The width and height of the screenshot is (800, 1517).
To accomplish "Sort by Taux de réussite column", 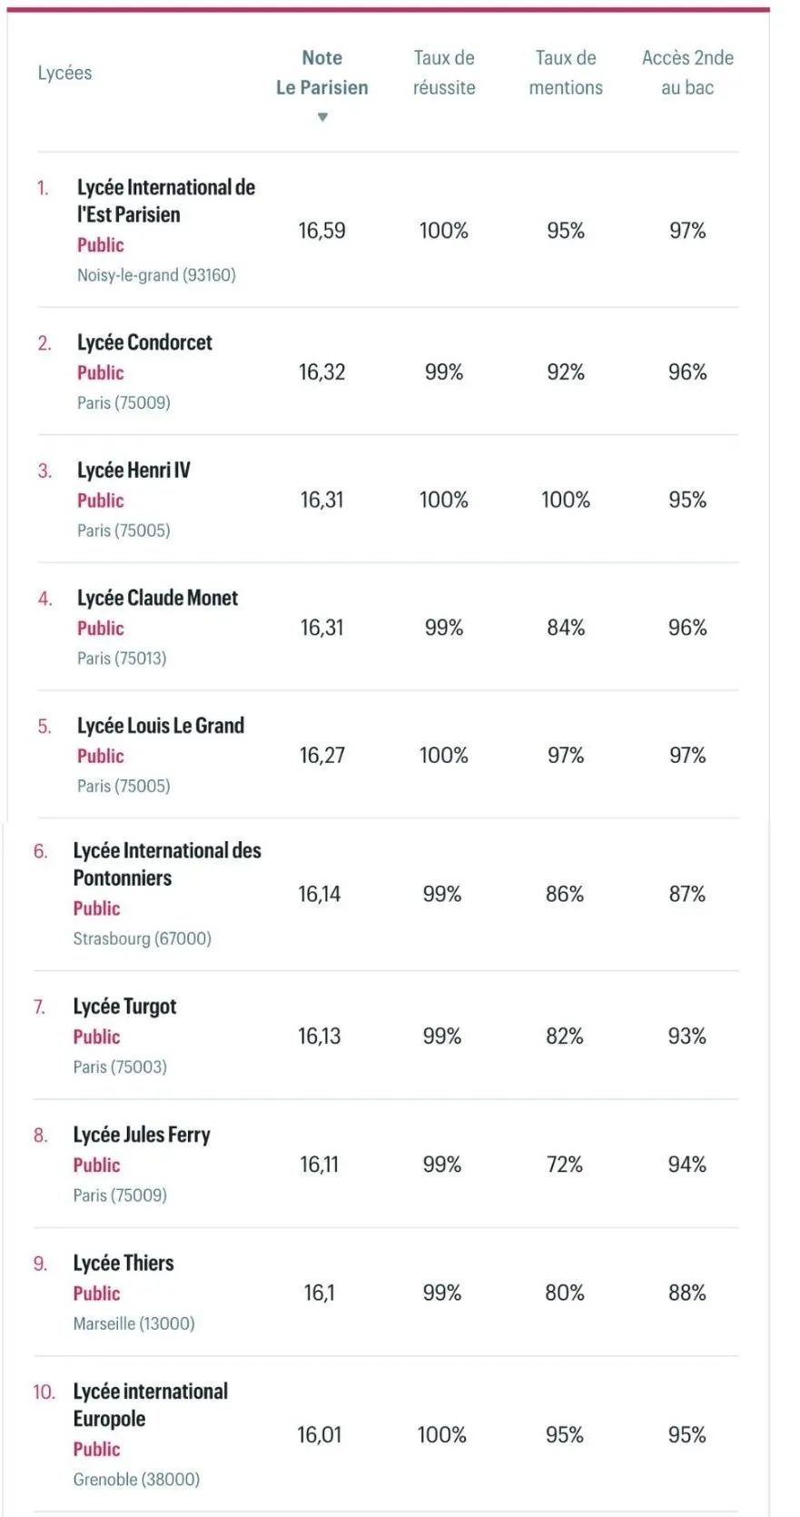I will pos(444,73).
